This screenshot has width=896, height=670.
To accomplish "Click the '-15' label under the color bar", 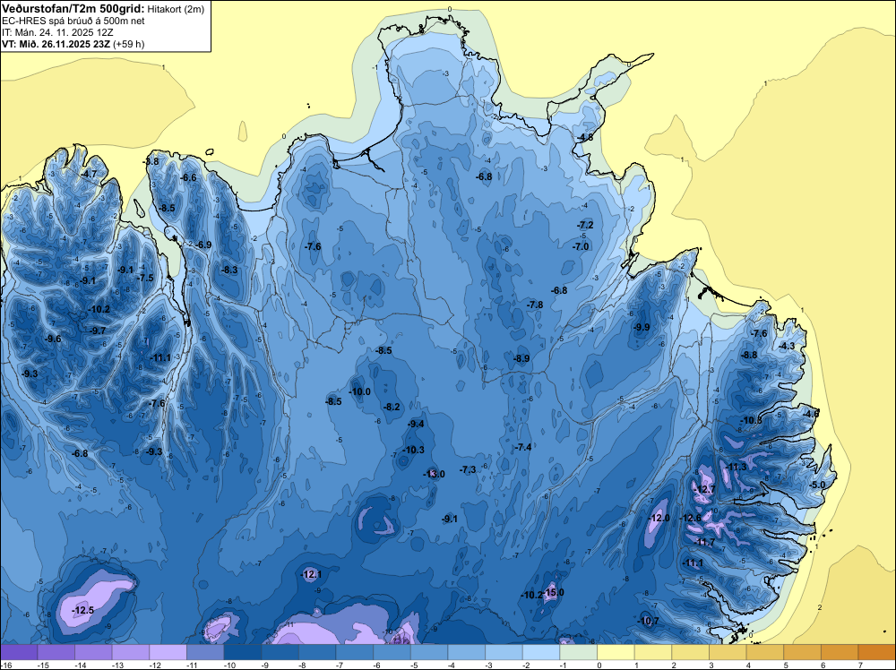I will [43, 666].
